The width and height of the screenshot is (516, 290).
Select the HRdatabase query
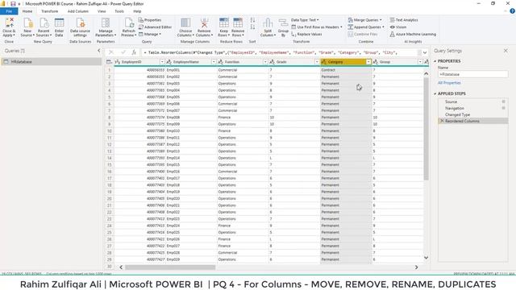click(51, 62)
